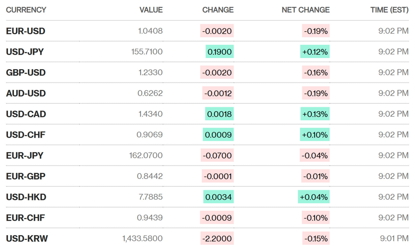Click the green +0.12% net change badge
Screen dimensions: 415x247
(x=315, y=52)
